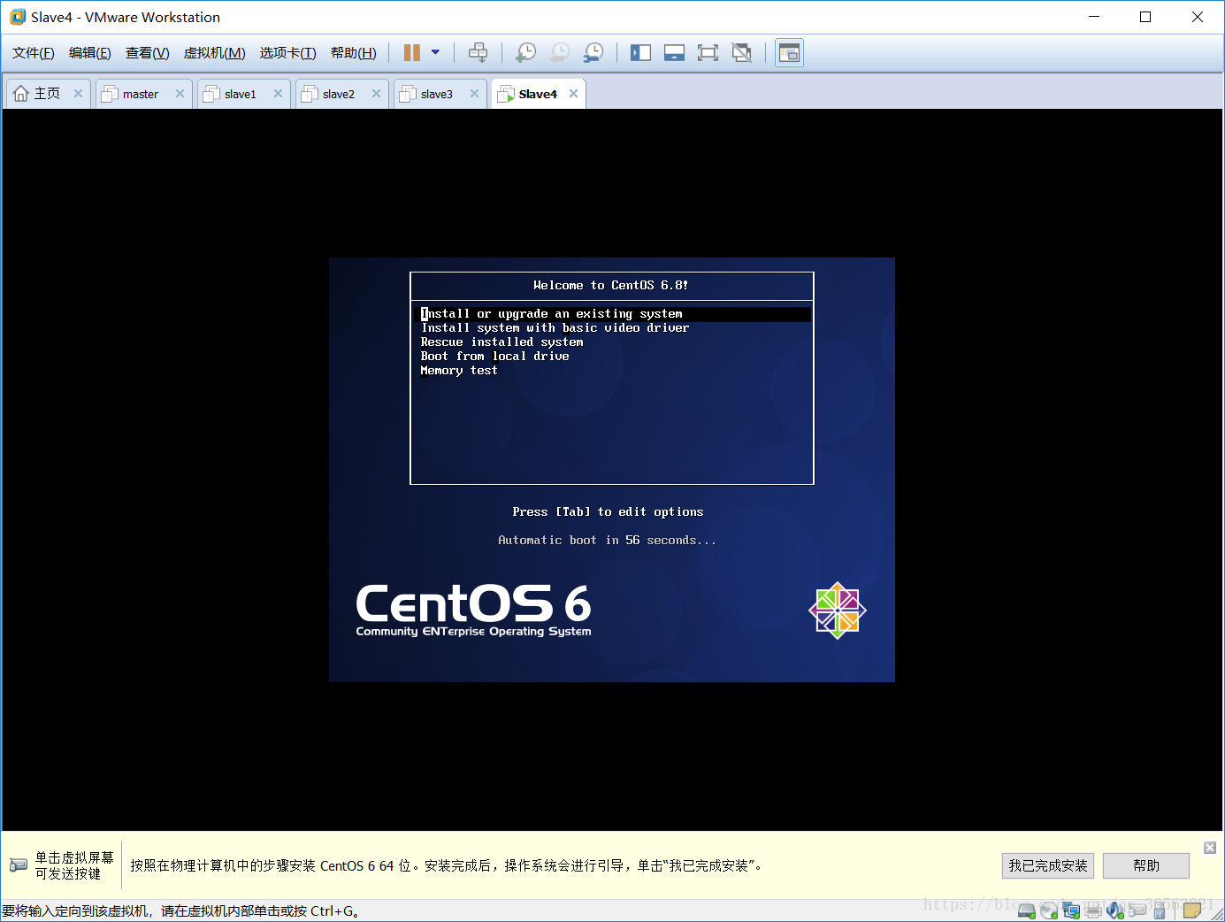Open the 虚拟机(M) menu

pos(214,53)
